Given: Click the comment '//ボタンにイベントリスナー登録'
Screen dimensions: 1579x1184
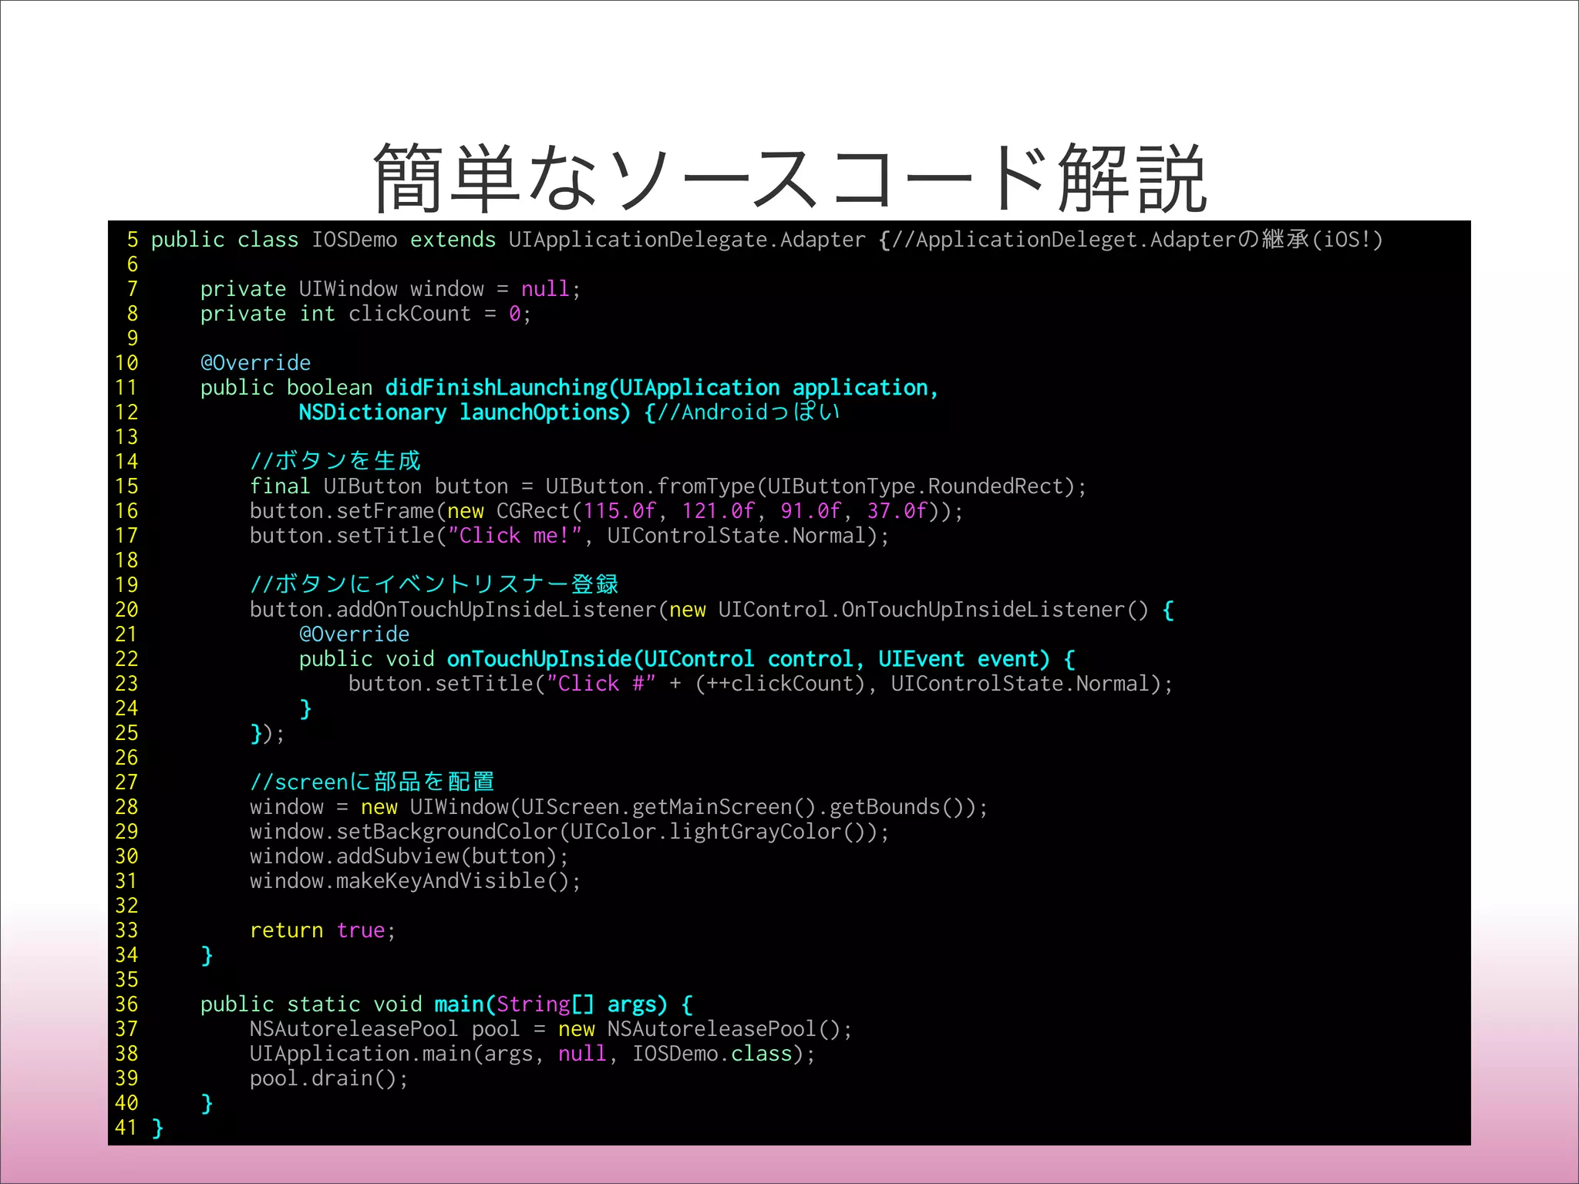Looking at the screenshot, I should [434, 584].
